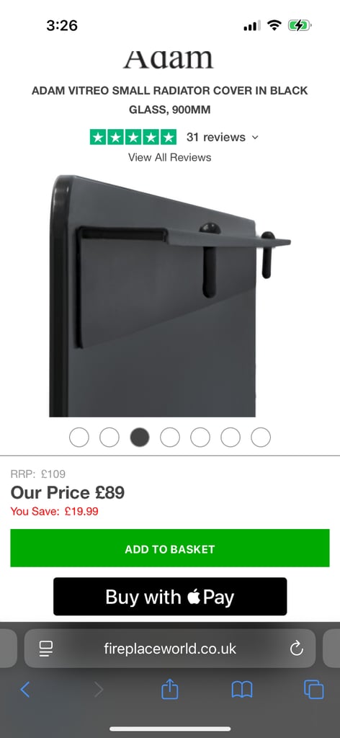
Task: Open the Safari bookmarks book icon
Action: [x=242, y=690]
